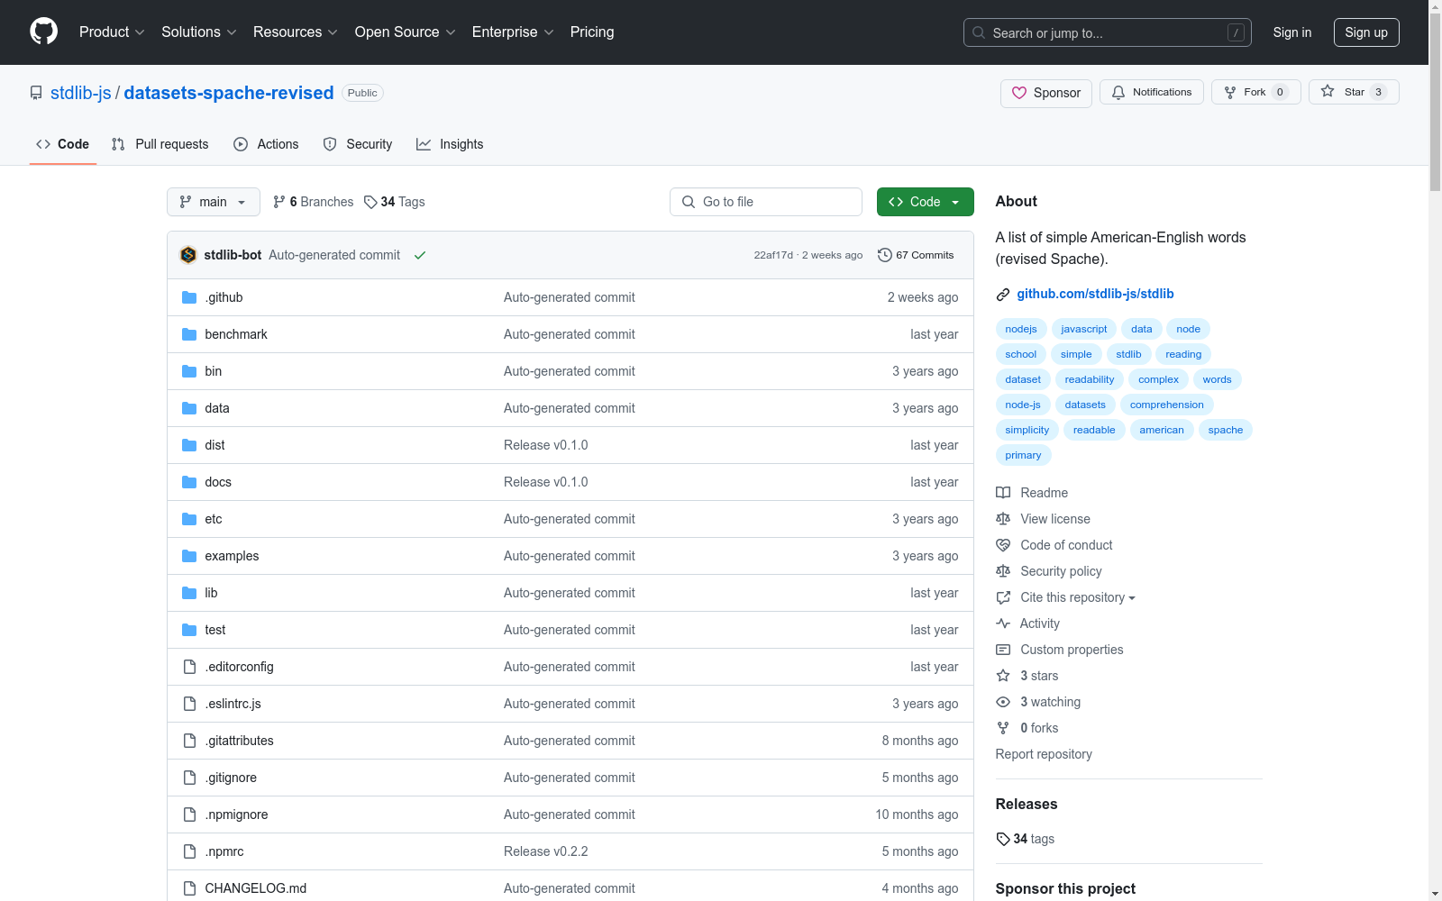The height and width of the screenshot is (901, 1442).
Task: Click the Readme book icon
Action: pos(1003,493)
